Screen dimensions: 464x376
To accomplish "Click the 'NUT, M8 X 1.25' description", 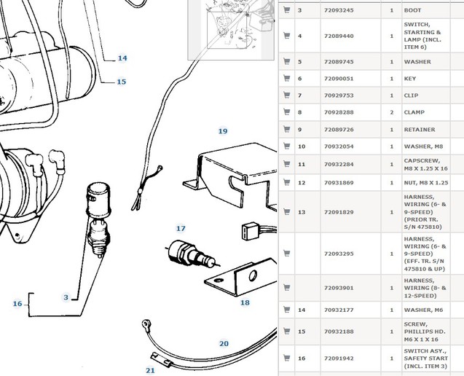I will click(x=426, y=183).
